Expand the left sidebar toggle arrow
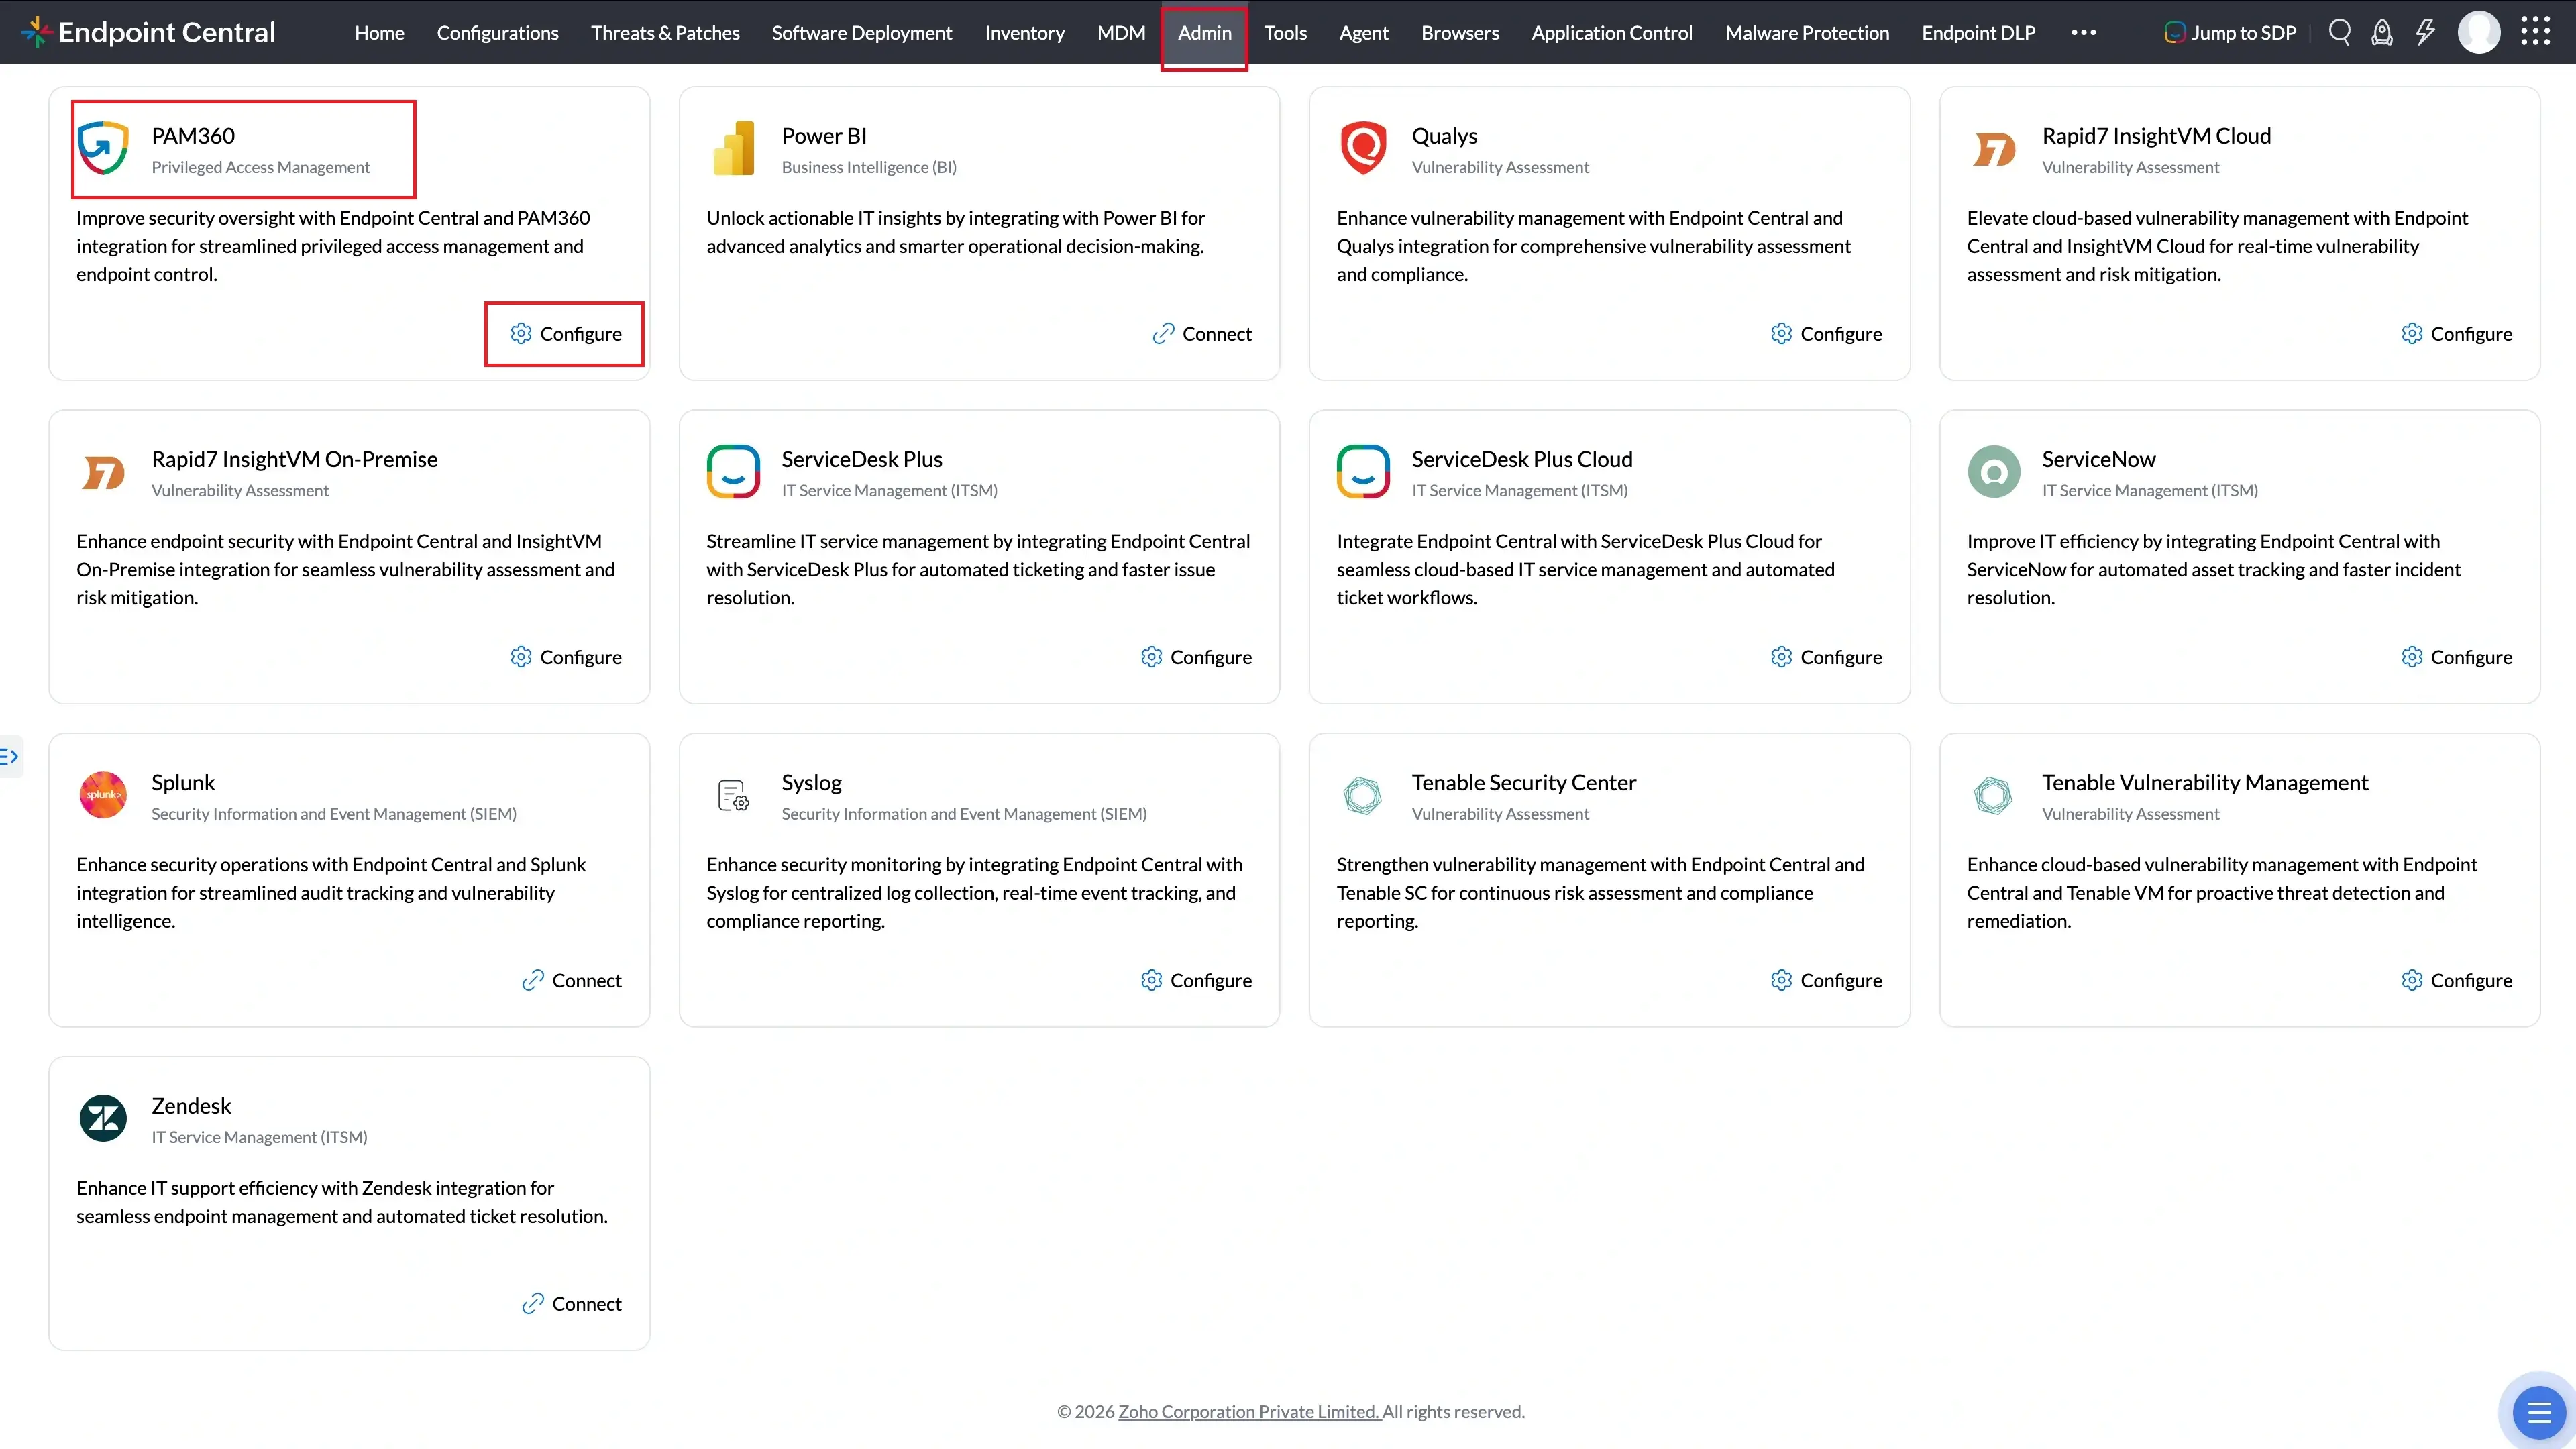The height and width of the screenshot is (1449, 2576). pyautogui.click(x=10, y=756)
